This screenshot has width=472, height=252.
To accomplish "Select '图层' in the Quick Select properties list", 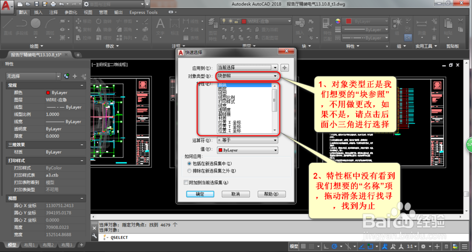I will [223, 90].
